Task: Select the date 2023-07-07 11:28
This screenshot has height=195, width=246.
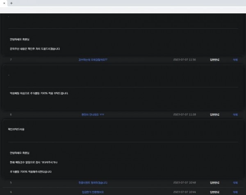Action: click(184, 115)
